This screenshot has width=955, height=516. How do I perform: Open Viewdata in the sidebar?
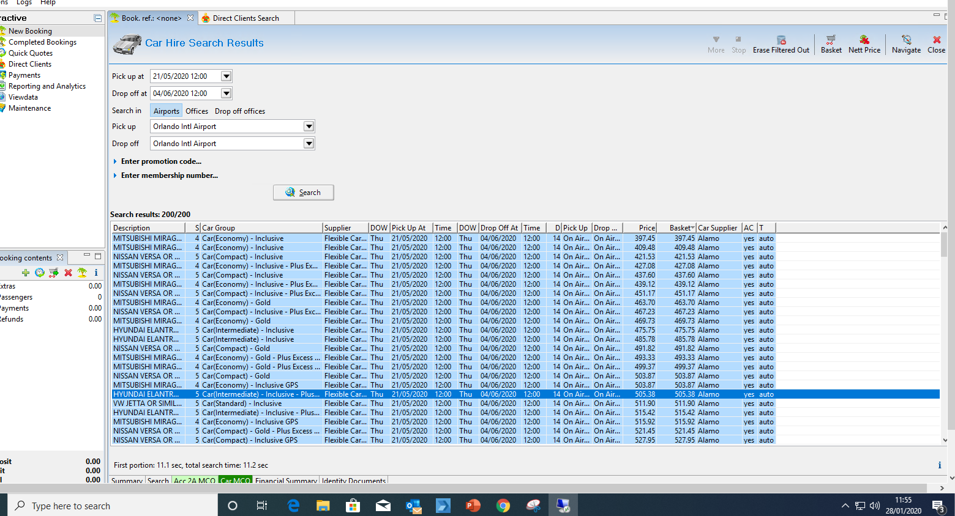click(x=23, y=97)
